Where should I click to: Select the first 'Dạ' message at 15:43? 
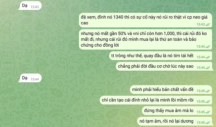click(x=30, y=6)
